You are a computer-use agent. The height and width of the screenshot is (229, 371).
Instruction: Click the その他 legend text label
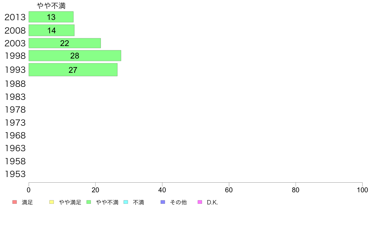pyautogui.click(x=178, y=202)
